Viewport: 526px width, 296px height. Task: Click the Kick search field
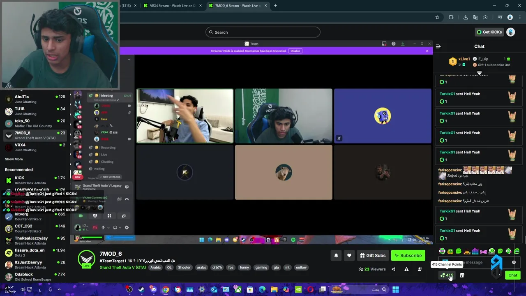click(x=263, y=32)
